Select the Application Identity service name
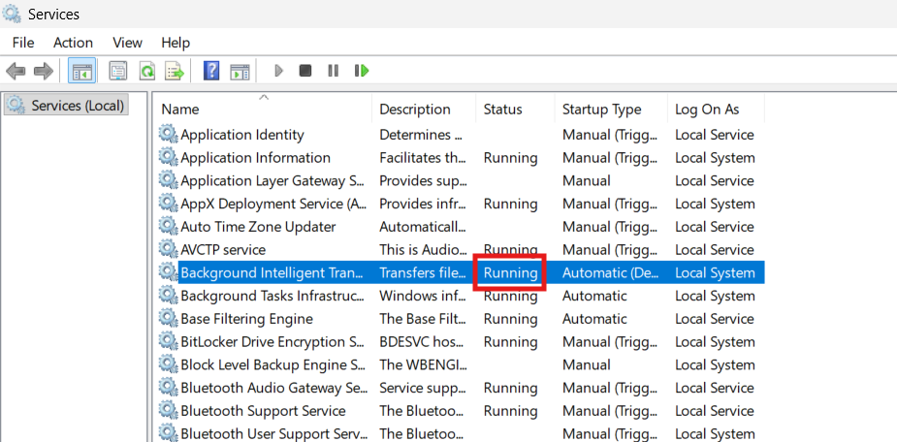The width and height of the screenshot is (897, 442). click(242, 135)
